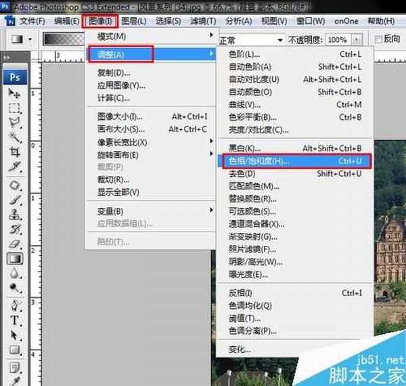
Task: Choose the Crop tool
Action: pos(15,152)
